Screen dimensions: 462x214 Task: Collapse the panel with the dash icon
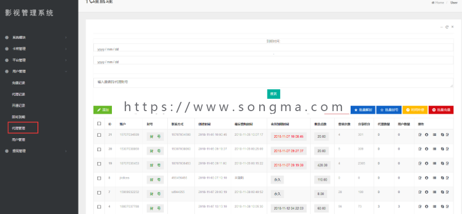(441, 27)
